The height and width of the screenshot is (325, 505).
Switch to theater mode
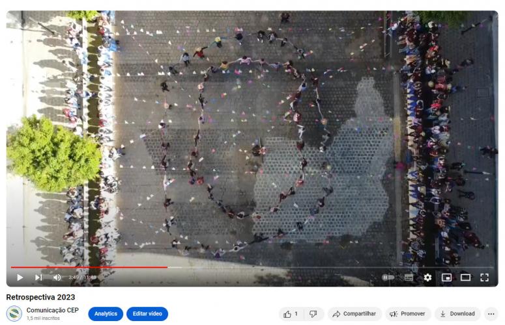coord(465,278)
